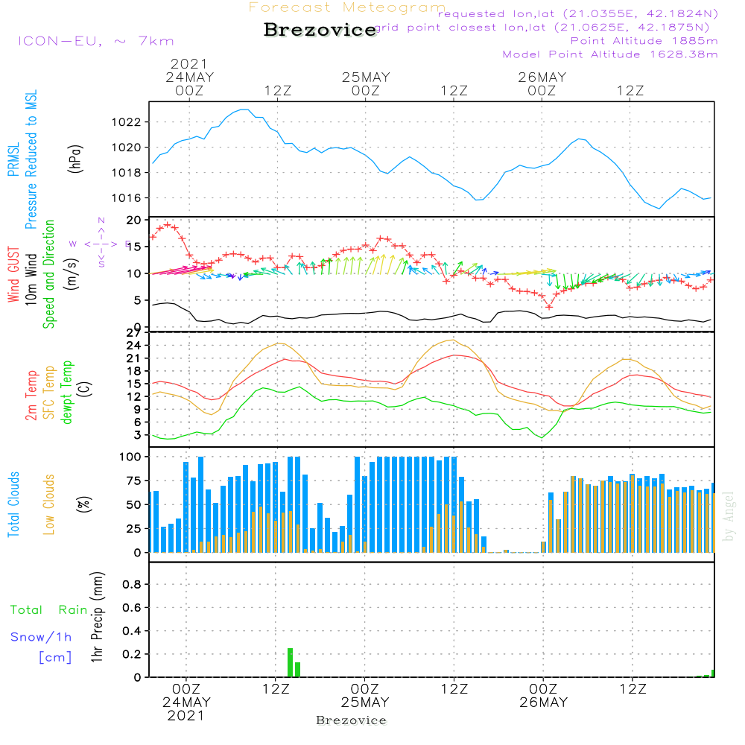Click the wind direction compass rose
745x745 pixels.
(101, 243)
